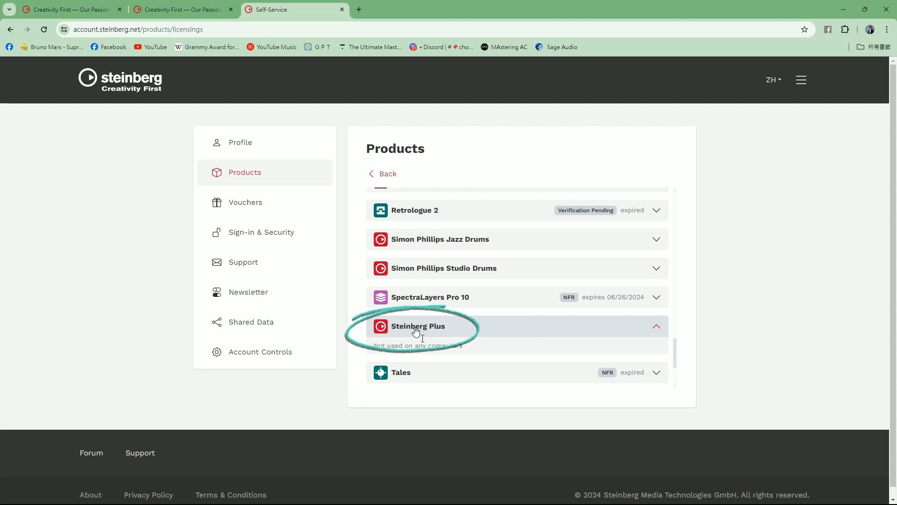Click the Tales product icon
Screen dimensions: 897x505
tap(380, 373)
